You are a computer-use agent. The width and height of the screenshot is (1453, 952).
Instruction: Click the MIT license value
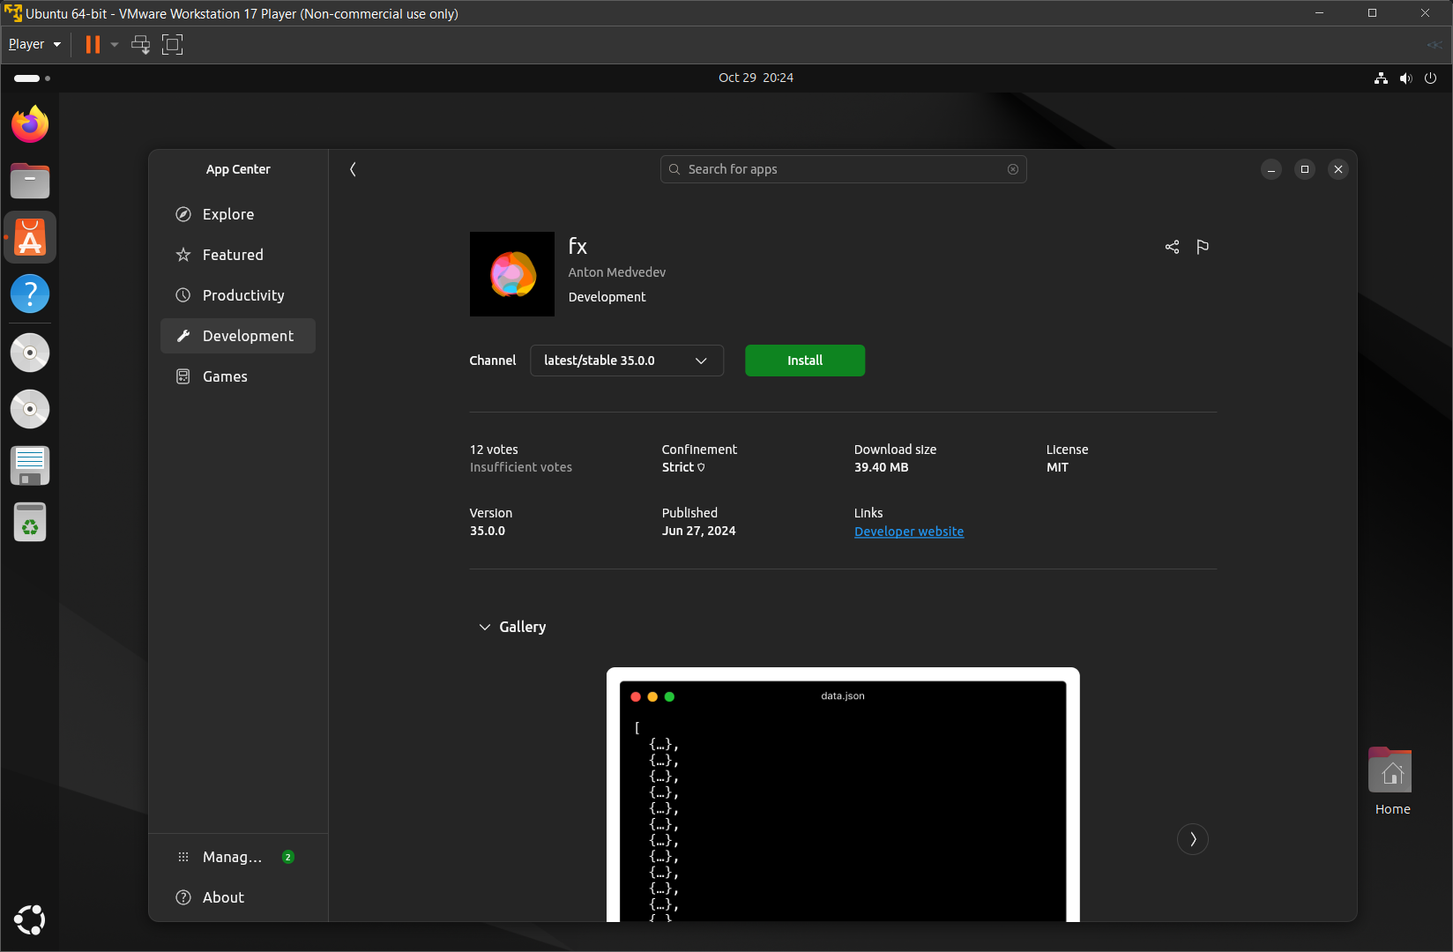coord(1057,467)
